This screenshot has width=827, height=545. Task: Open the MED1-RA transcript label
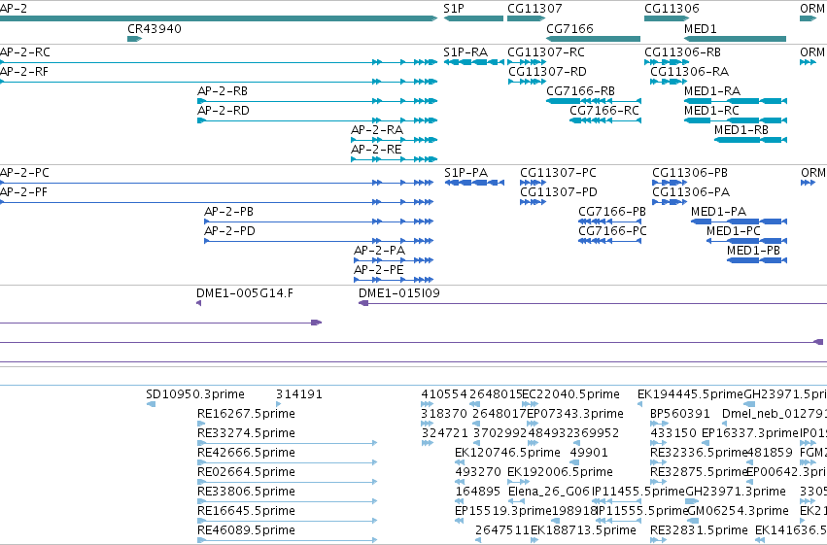tap(712, 91)
